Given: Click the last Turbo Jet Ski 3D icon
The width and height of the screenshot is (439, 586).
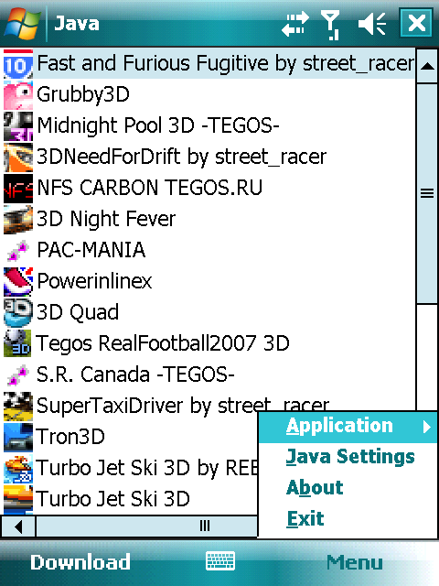Looking at the screenshot, I should point(18,500).
